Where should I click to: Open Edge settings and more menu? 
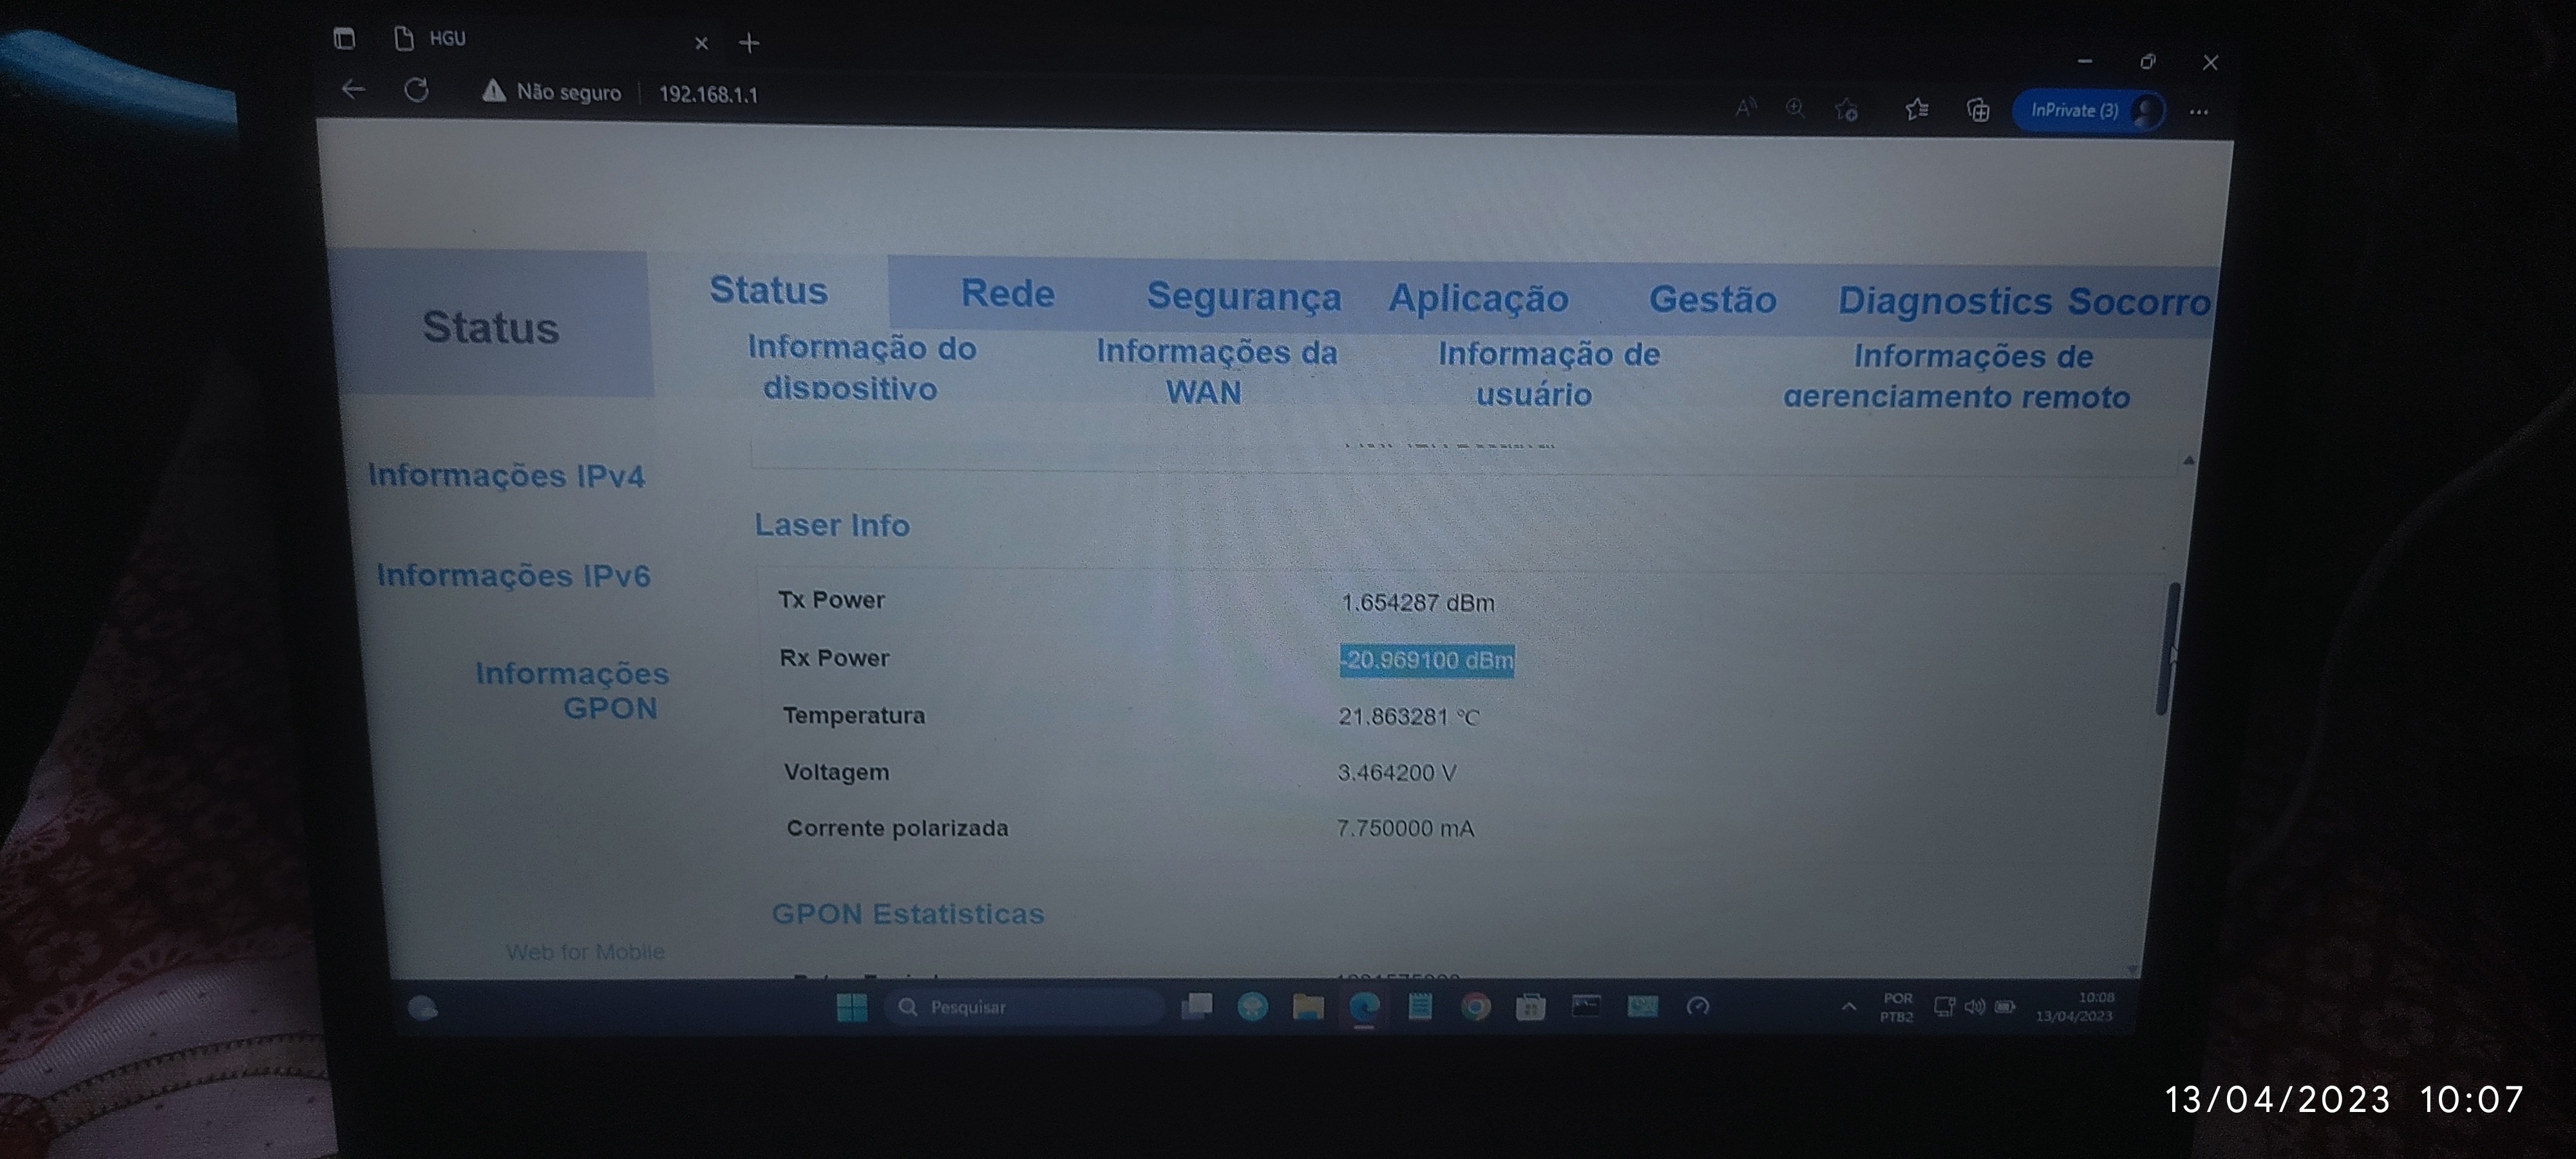tap(2198, 112)
